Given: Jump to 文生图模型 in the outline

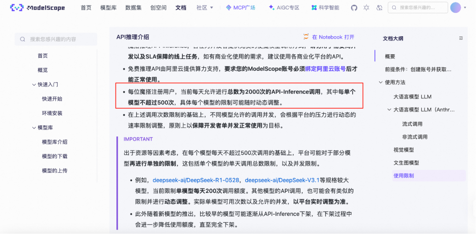Looking at the screenshot, I should pos(406,162).
